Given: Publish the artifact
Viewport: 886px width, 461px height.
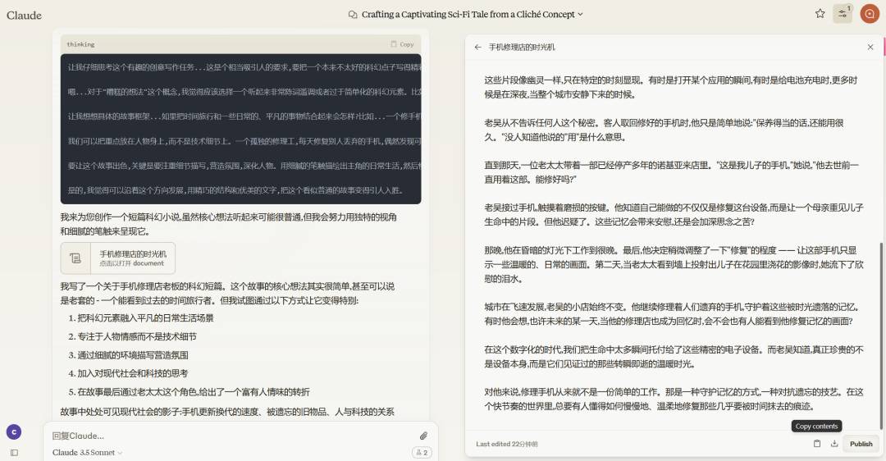Looking at the screenshot, I should coord(861,444).
